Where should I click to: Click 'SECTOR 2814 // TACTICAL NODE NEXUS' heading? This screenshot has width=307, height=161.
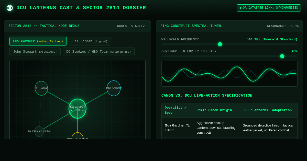pos(44,26)
